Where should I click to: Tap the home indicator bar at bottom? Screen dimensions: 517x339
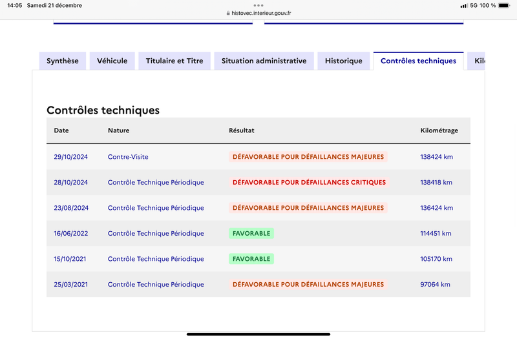point(258,334)
